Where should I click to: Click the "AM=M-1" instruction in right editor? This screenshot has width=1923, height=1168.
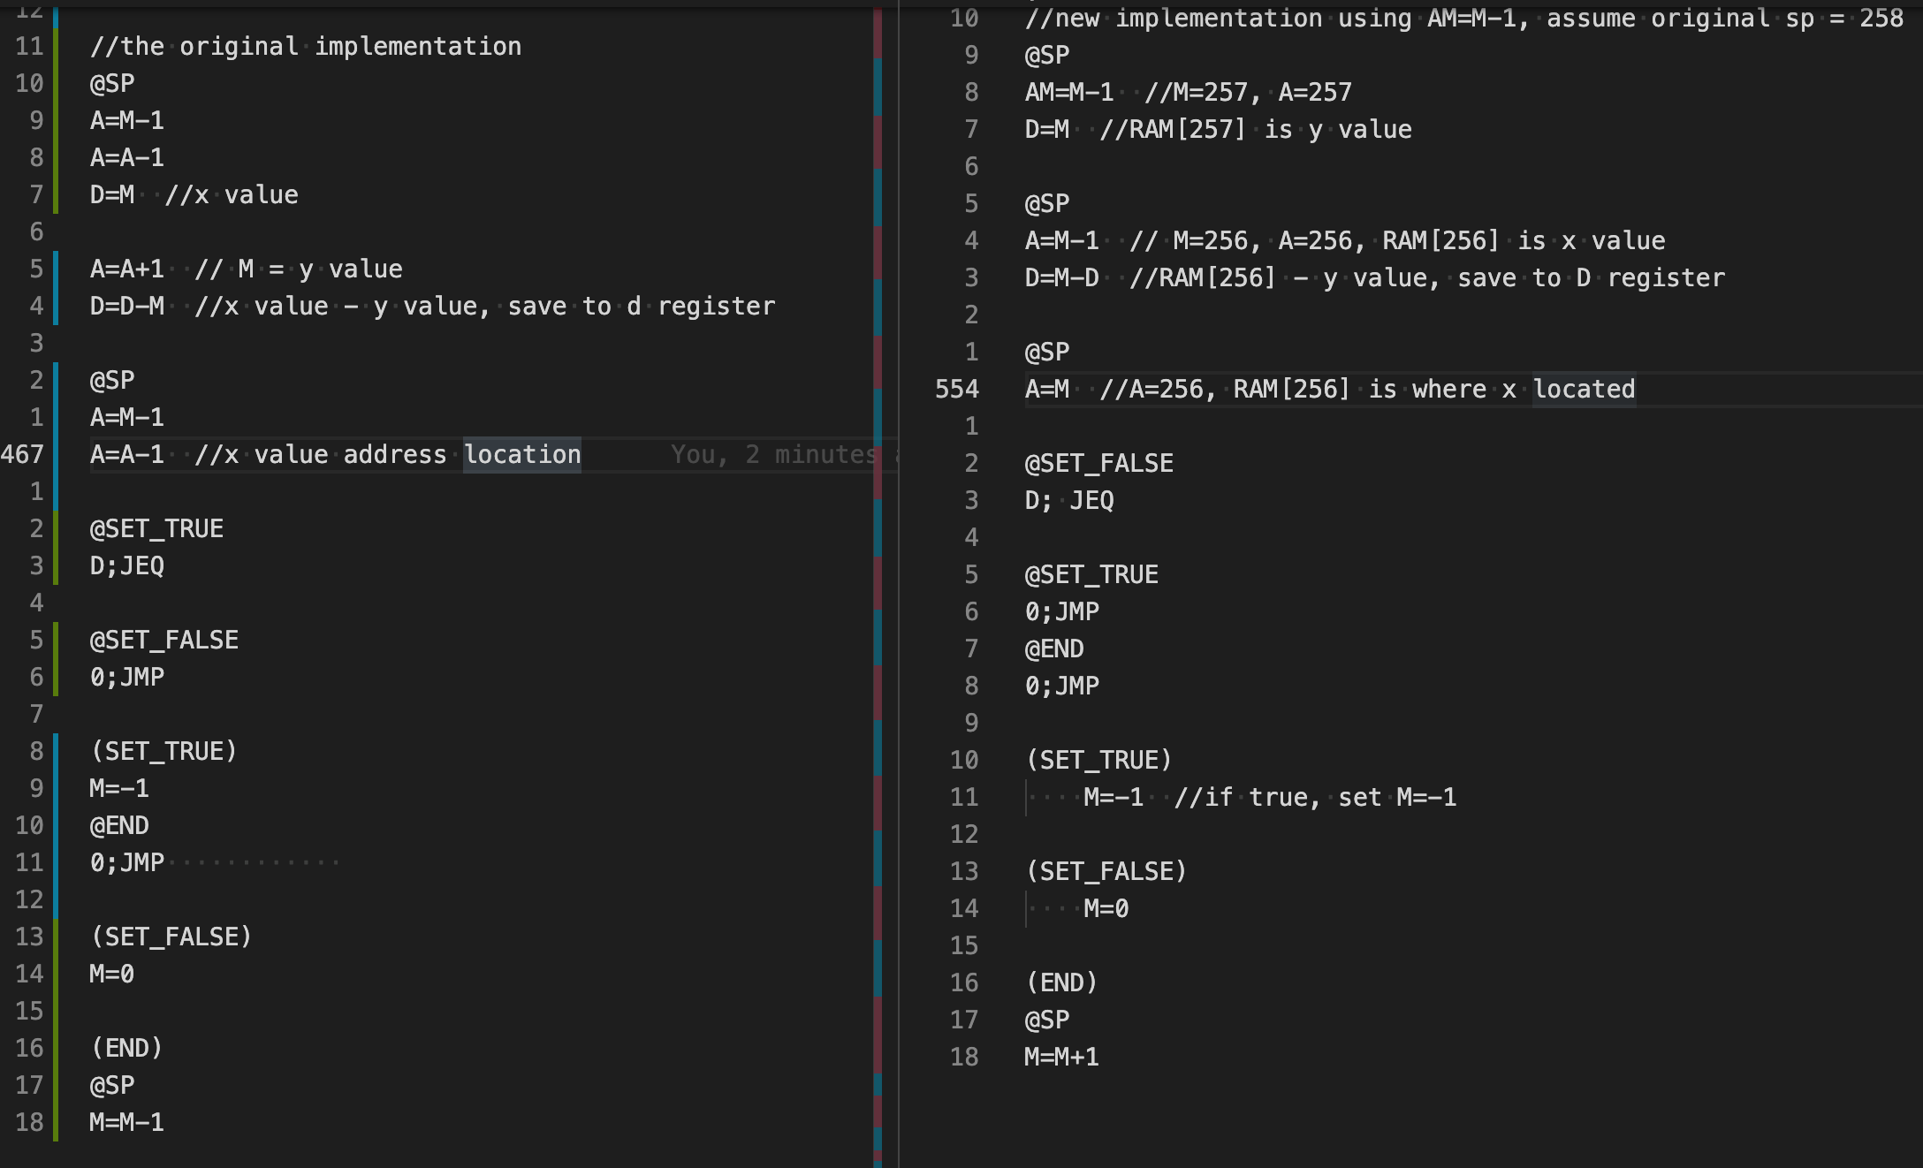point(1069,92)
